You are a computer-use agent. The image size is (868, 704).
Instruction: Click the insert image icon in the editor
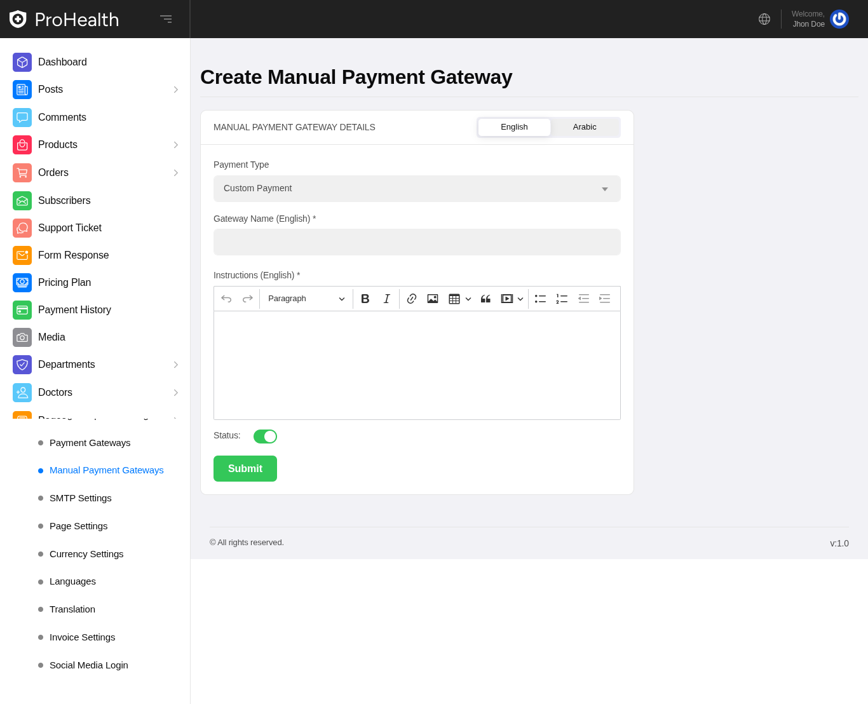(x=433, y=299)
